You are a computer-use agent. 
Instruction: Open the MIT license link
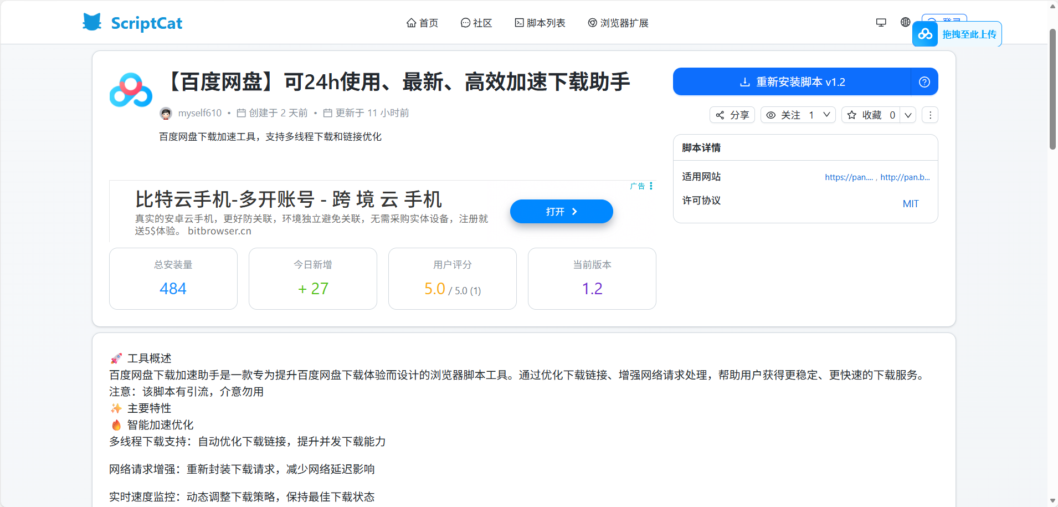[x=910, y=204]
